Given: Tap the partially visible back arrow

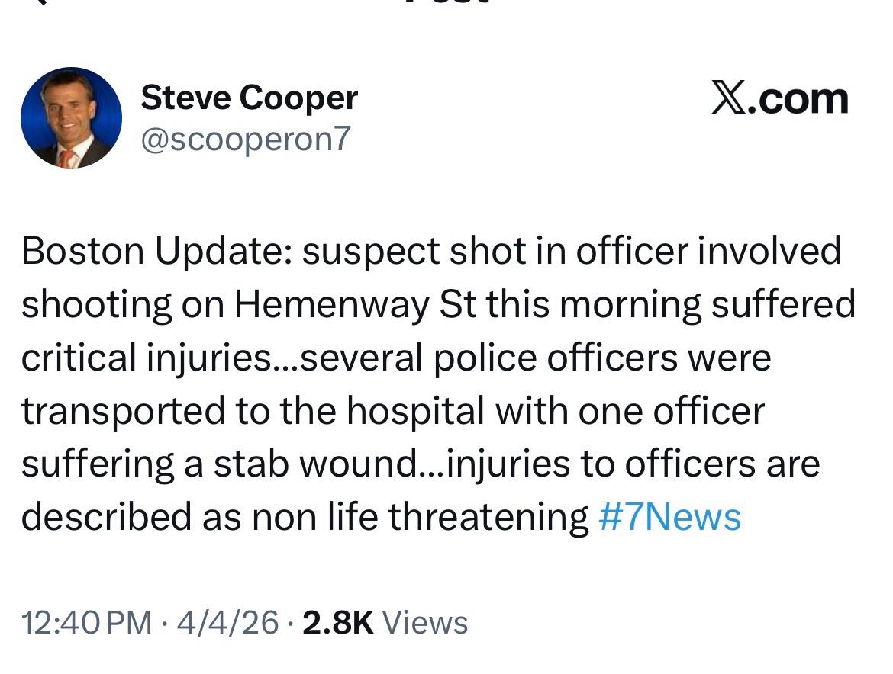Looking at the screenshot, I should [38, 3].
